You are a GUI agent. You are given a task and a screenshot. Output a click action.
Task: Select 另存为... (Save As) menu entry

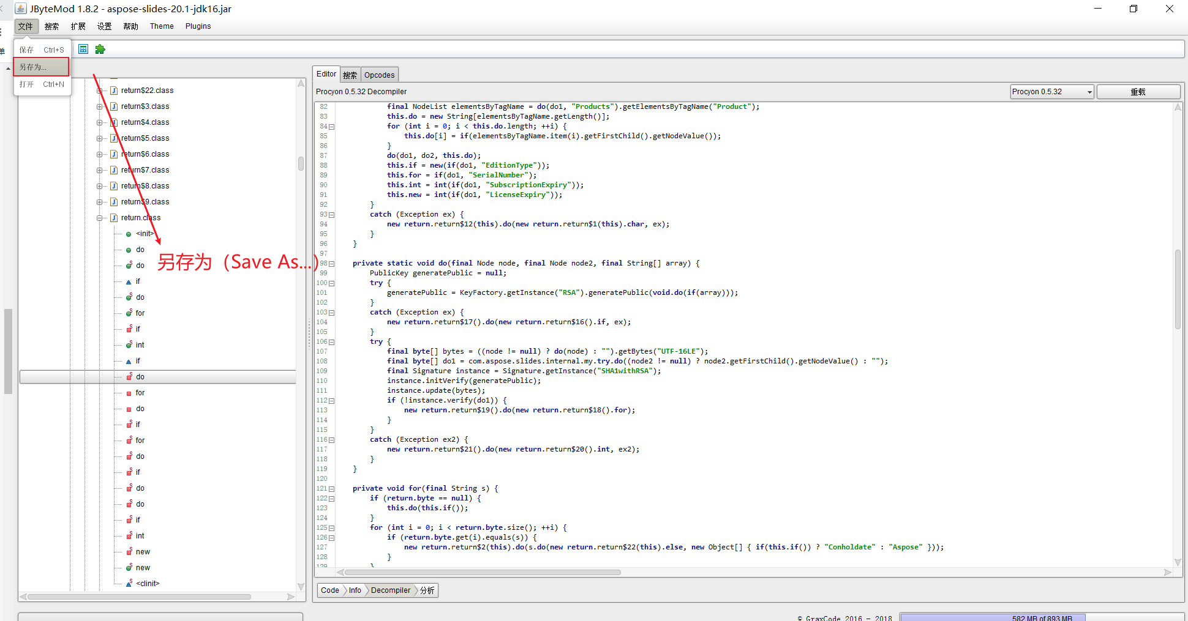click(41, 67)
